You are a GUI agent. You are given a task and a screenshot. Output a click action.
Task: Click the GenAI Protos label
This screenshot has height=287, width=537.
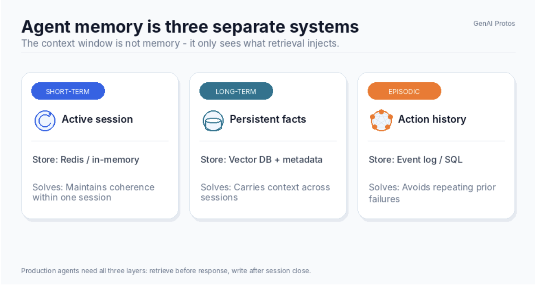pos(494,24)
